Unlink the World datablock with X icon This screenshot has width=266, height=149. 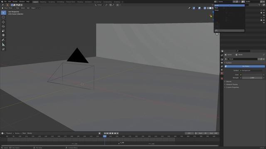point(264,59)
